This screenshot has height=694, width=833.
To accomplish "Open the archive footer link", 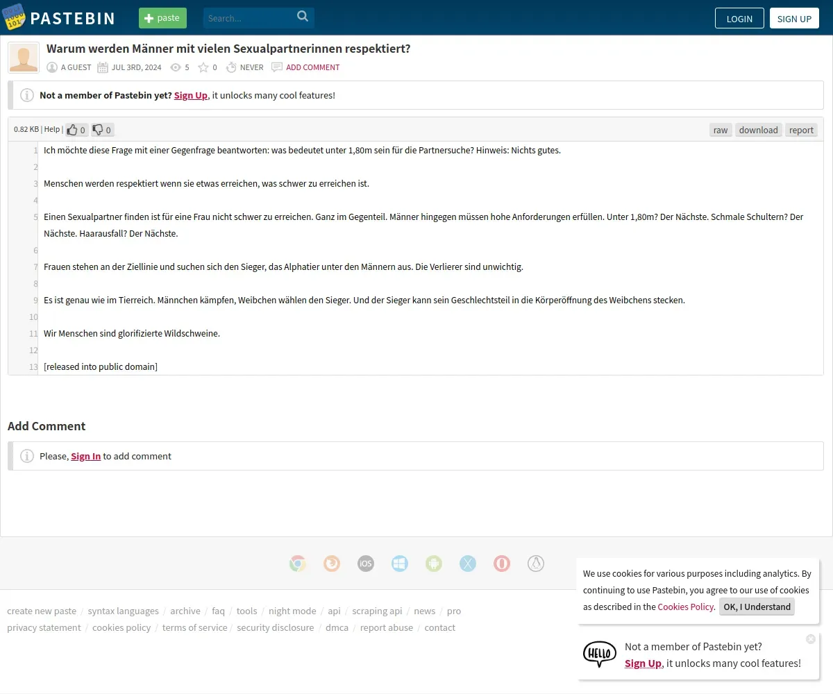I will 185,611.
